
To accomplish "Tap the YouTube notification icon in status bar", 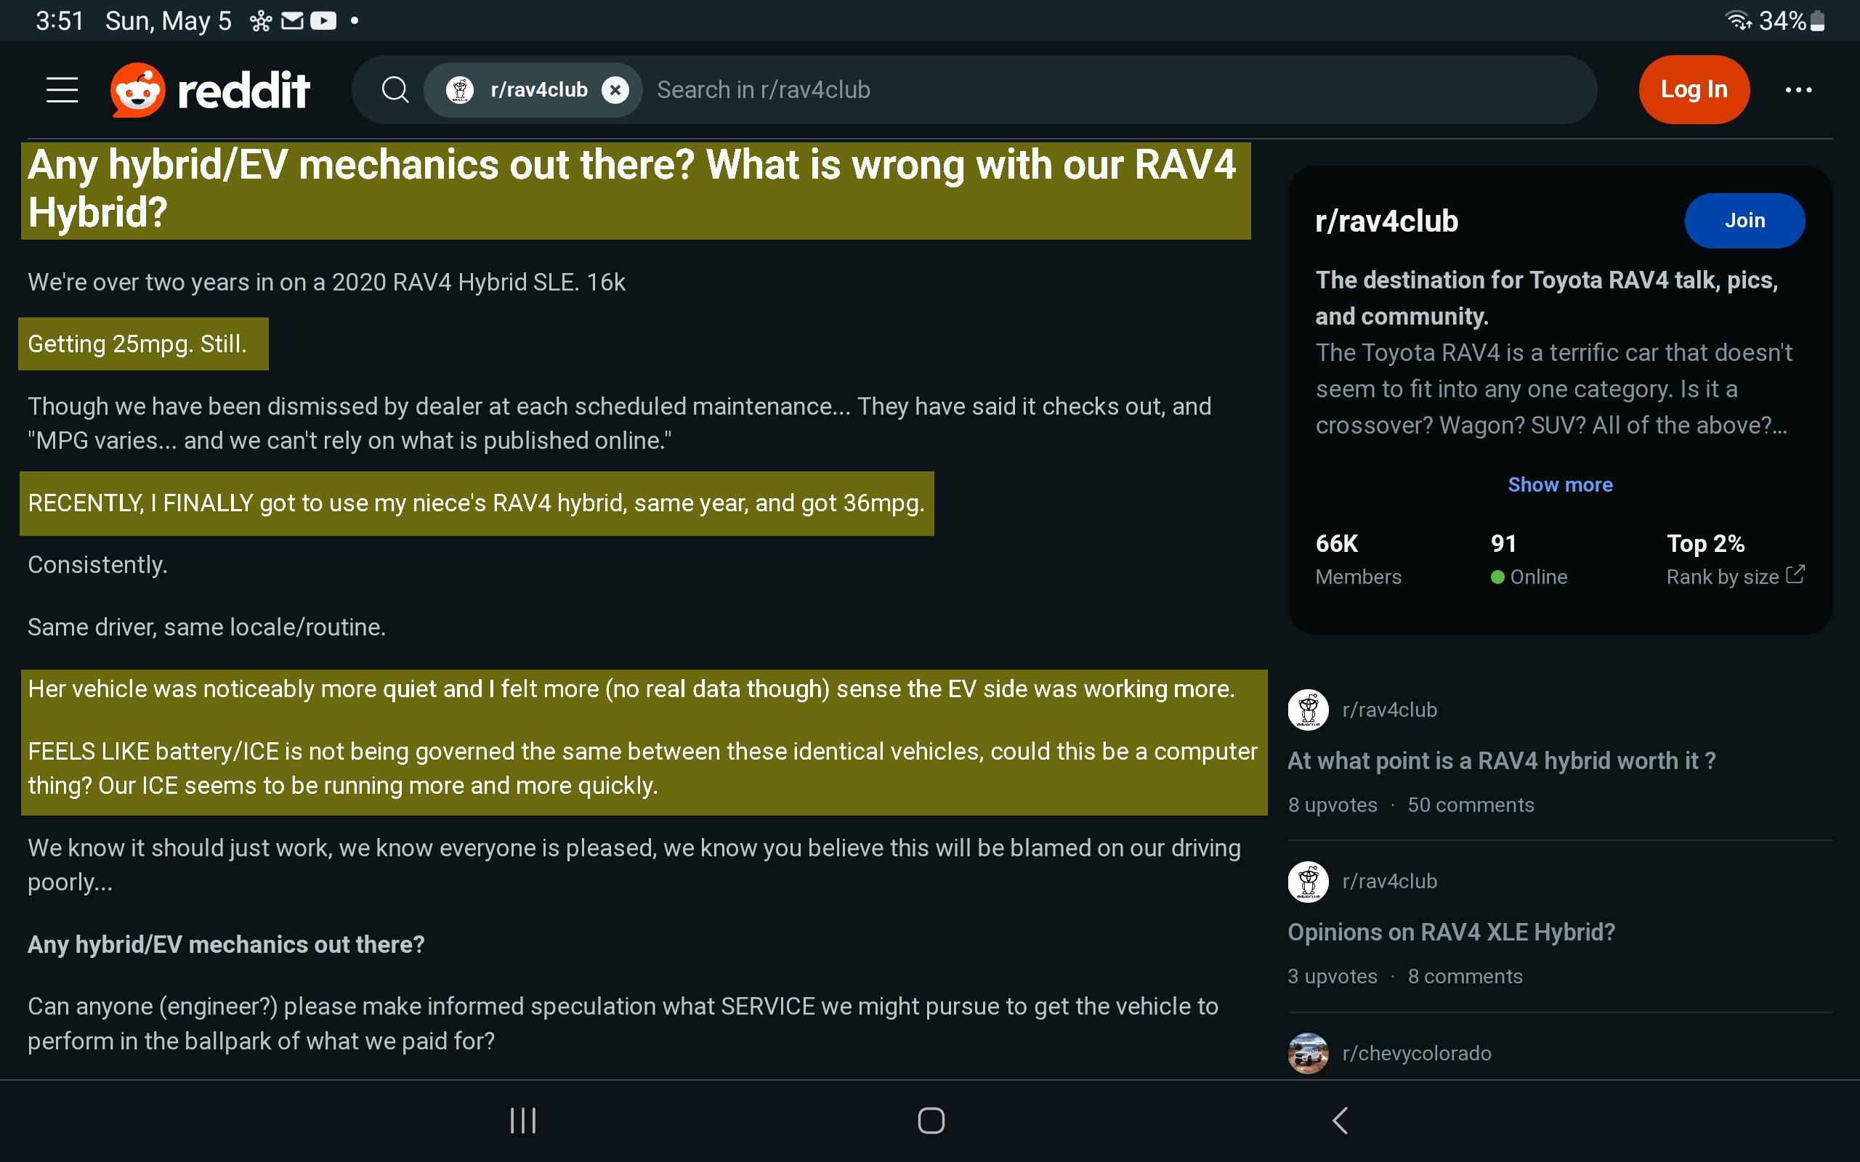I will pos(323,21).
